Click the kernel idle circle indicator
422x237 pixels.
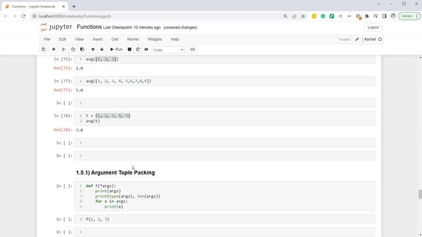380,39
